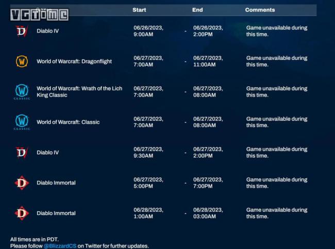335x249 pixels.
Task: Select the Diablo Immortal name starting 5:00PM
Action: [x=56, y=183]
